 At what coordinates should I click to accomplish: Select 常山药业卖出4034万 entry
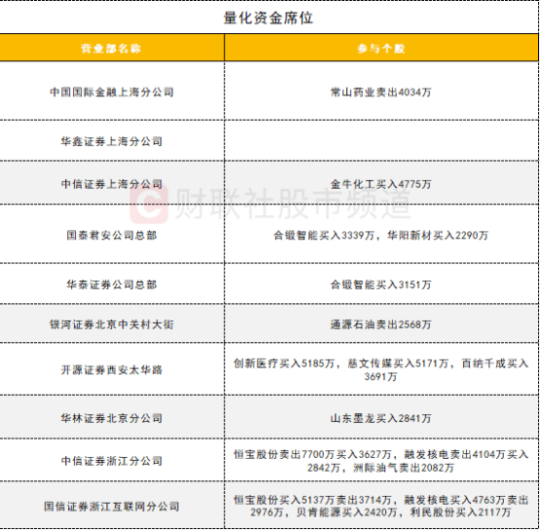(x=381, y=92)
